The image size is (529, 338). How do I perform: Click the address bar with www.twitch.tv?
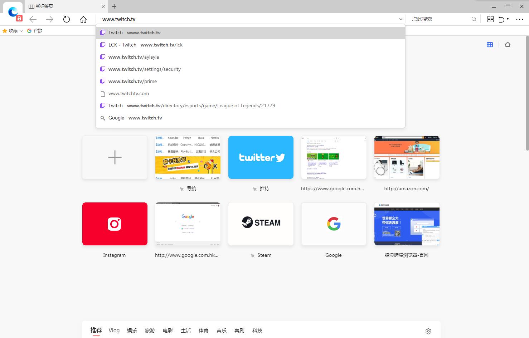[247, 19]
